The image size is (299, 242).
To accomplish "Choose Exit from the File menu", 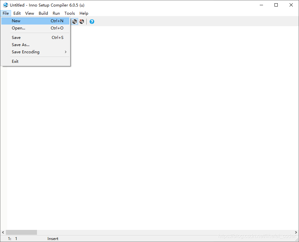I will pos(35,61).
